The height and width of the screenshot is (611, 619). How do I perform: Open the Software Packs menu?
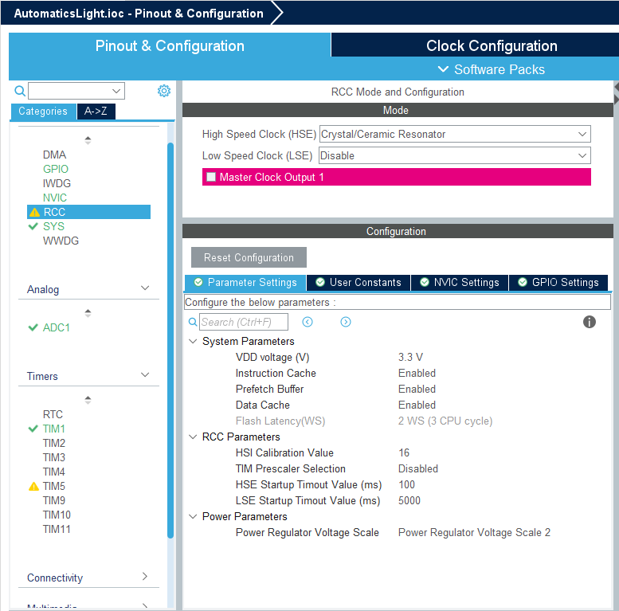coord(492,69)
